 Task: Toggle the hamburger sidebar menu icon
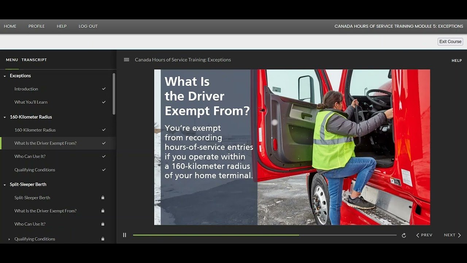pyautogui.click(x=127, y=60)
